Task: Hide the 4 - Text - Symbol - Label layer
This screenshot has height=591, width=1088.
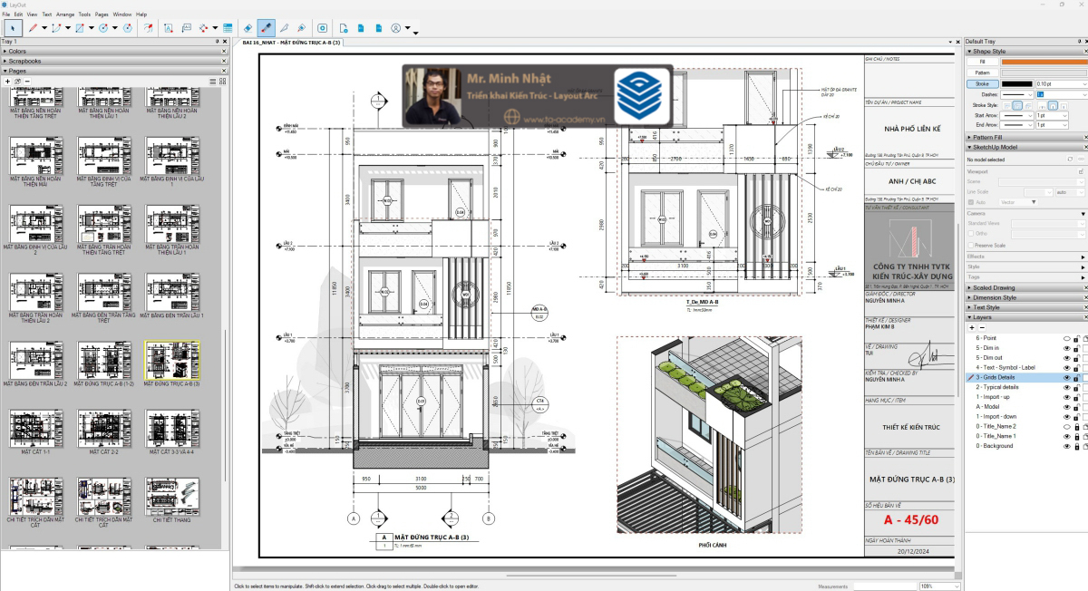Action: coord(1066,367)
